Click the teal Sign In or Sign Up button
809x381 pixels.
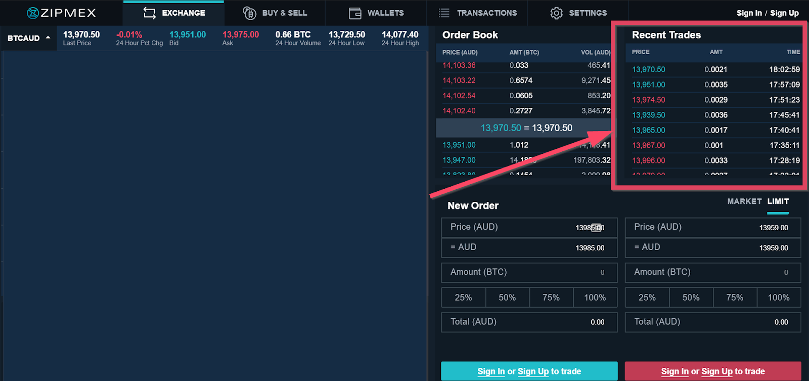(529, 371)
